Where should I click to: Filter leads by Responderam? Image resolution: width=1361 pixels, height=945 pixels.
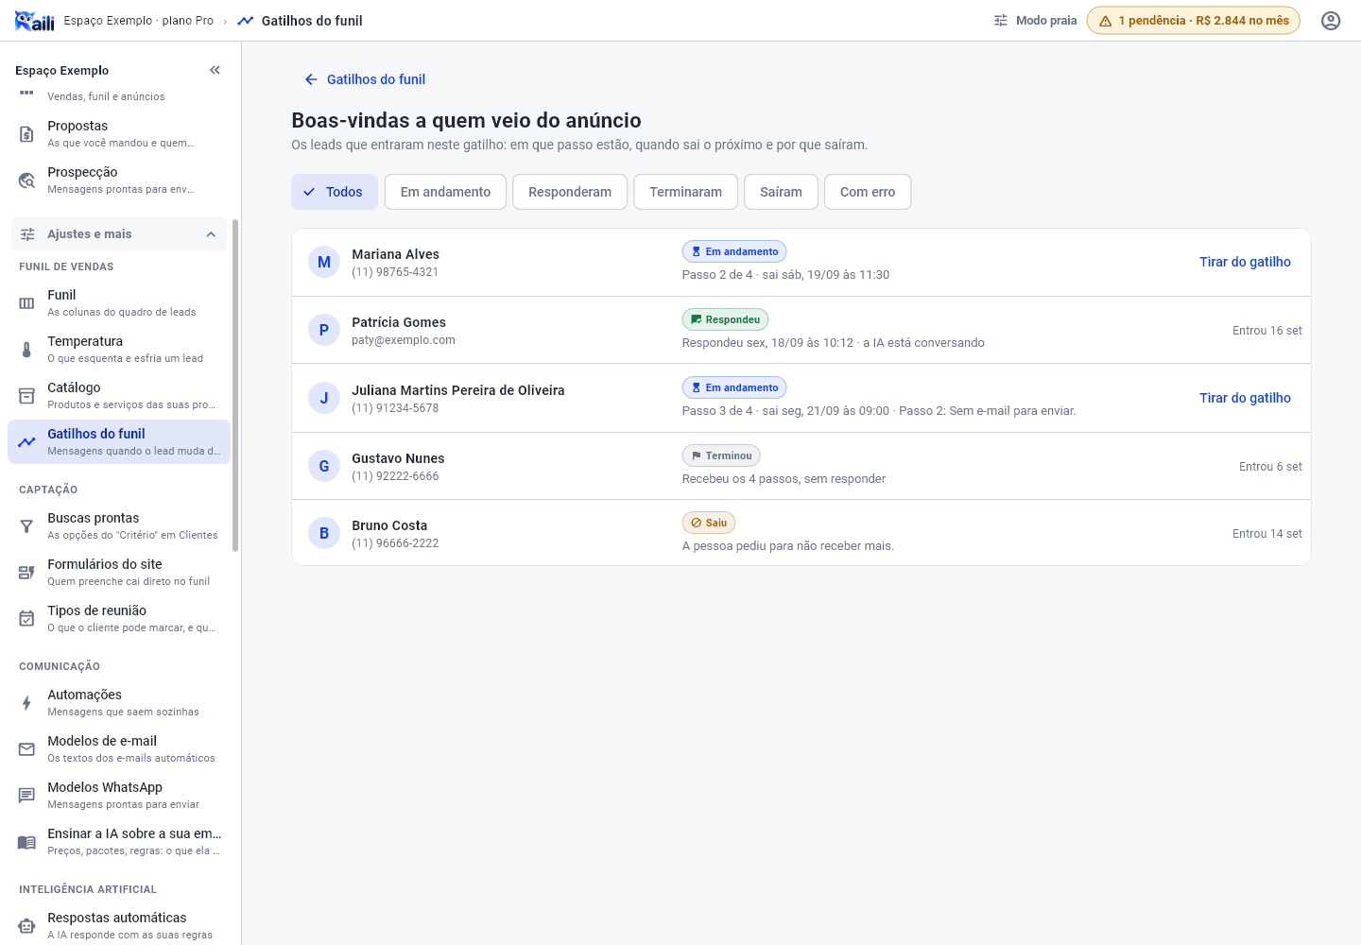pos(570,192)
